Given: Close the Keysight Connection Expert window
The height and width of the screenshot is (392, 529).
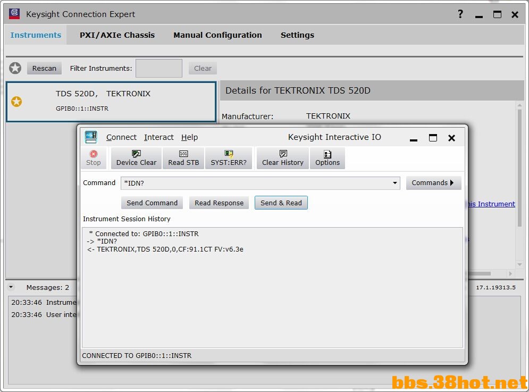Looking at the screenshot, I should [515, 14].
